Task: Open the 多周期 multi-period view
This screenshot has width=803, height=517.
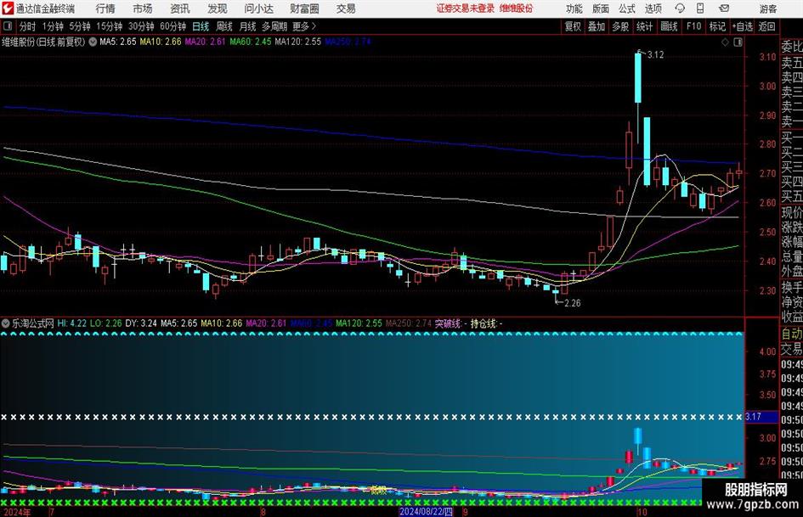Action: pos(274,26)
